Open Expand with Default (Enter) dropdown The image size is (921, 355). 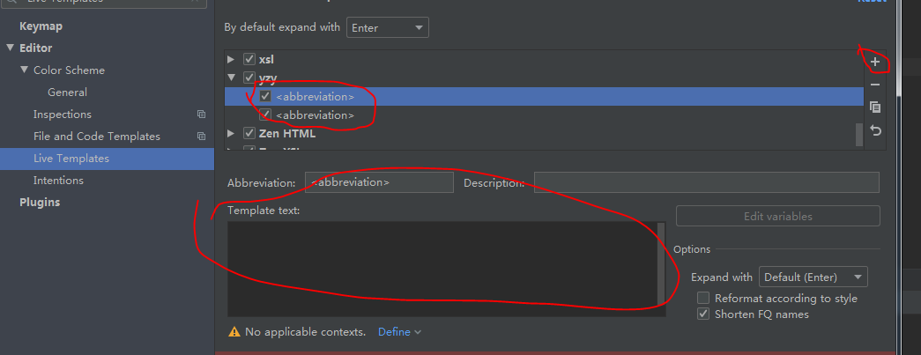pos(813,277)
